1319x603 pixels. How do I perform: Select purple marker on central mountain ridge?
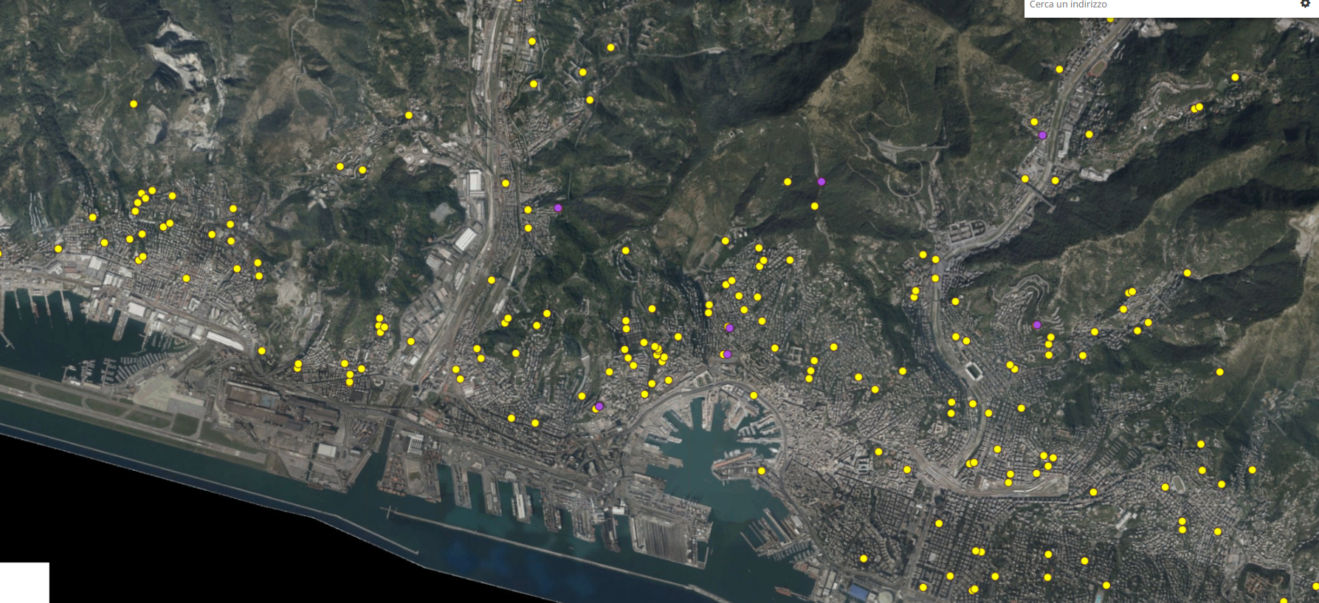821,182
